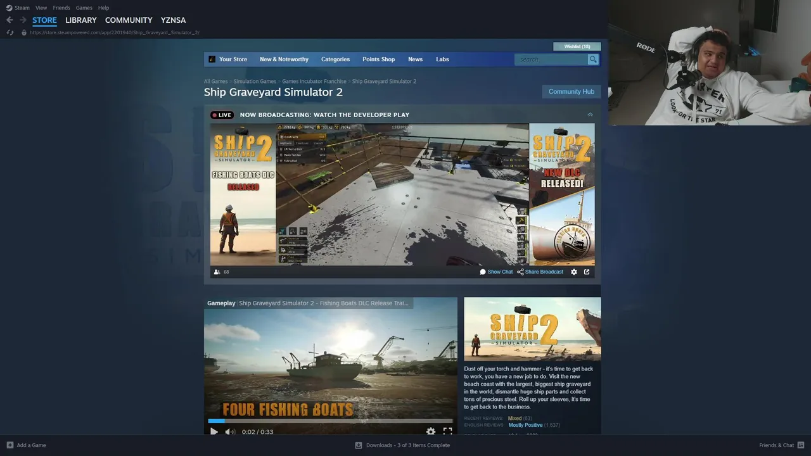
Task: Click the Fishing Boats DLC Released banner
Action: [243, 194]
